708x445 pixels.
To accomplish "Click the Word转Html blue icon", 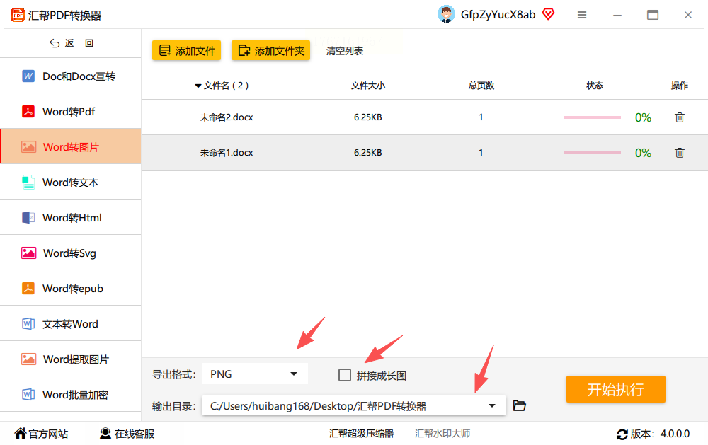I will coord(28,217).
